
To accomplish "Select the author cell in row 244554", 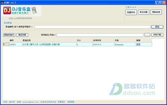I will [x=125, y=44].
